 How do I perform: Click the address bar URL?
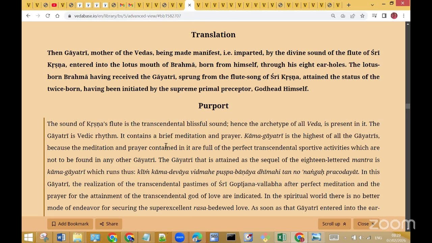coord(128,16)
